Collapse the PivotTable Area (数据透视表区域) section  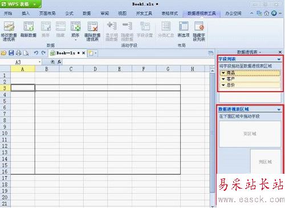pyautogui.click(x=279, y=109)
